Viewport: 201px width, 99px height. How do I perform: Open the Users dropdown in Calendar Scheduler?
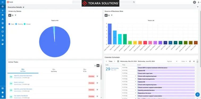tap(184, 61)
